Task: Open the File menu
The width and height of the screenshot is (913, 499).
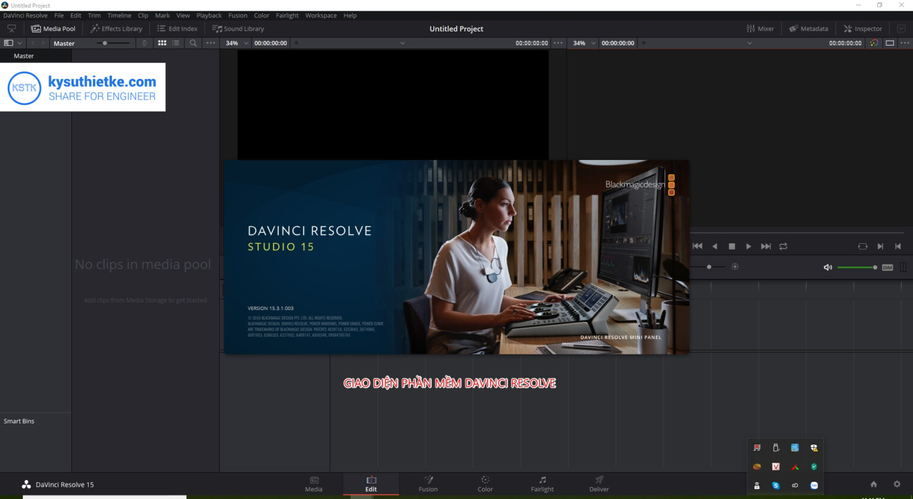Action: point(59,15)
